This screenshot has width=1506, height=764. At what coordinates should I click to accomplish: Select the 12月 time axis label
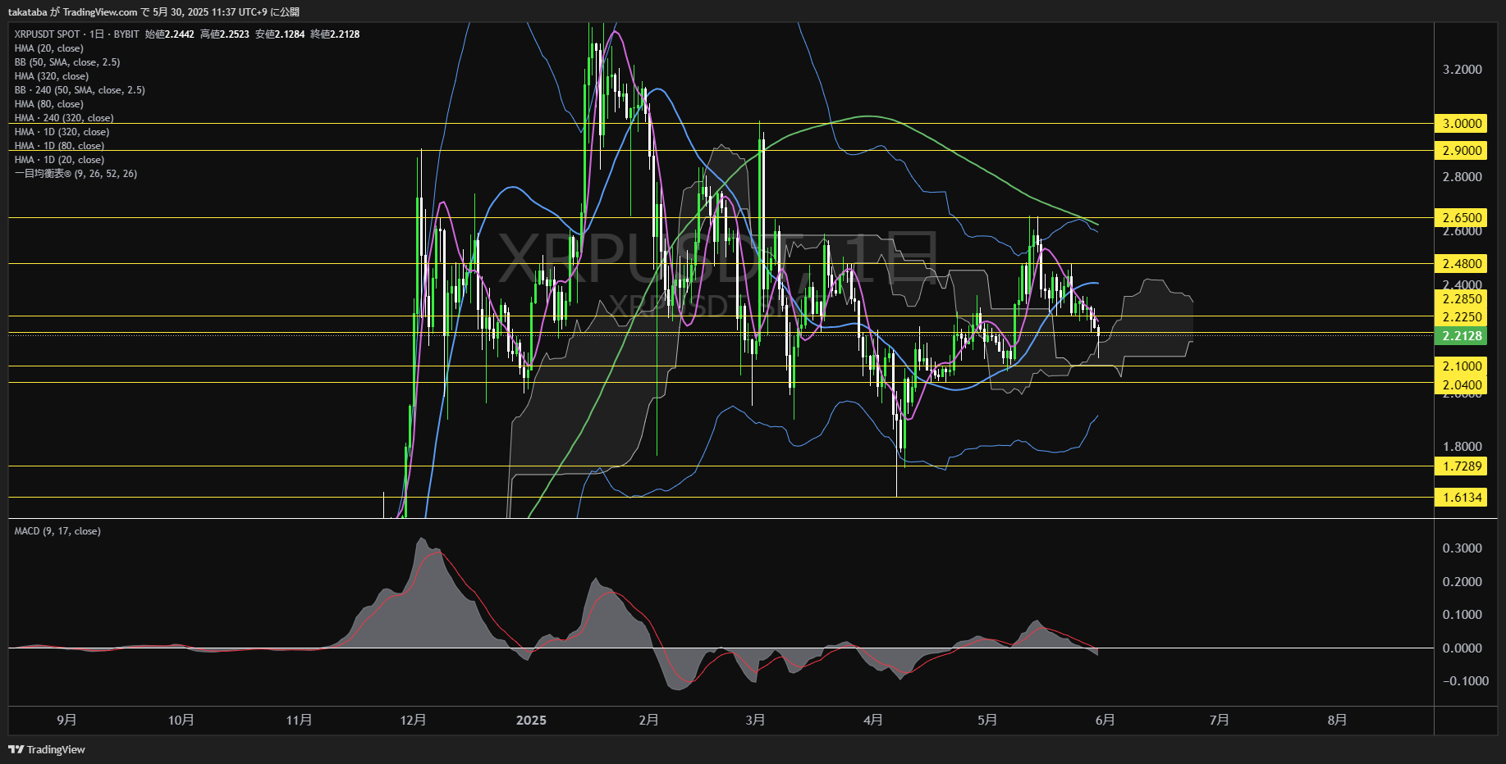413,720
